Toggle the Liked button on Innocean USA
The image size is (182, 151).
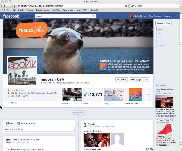(121, 79)
